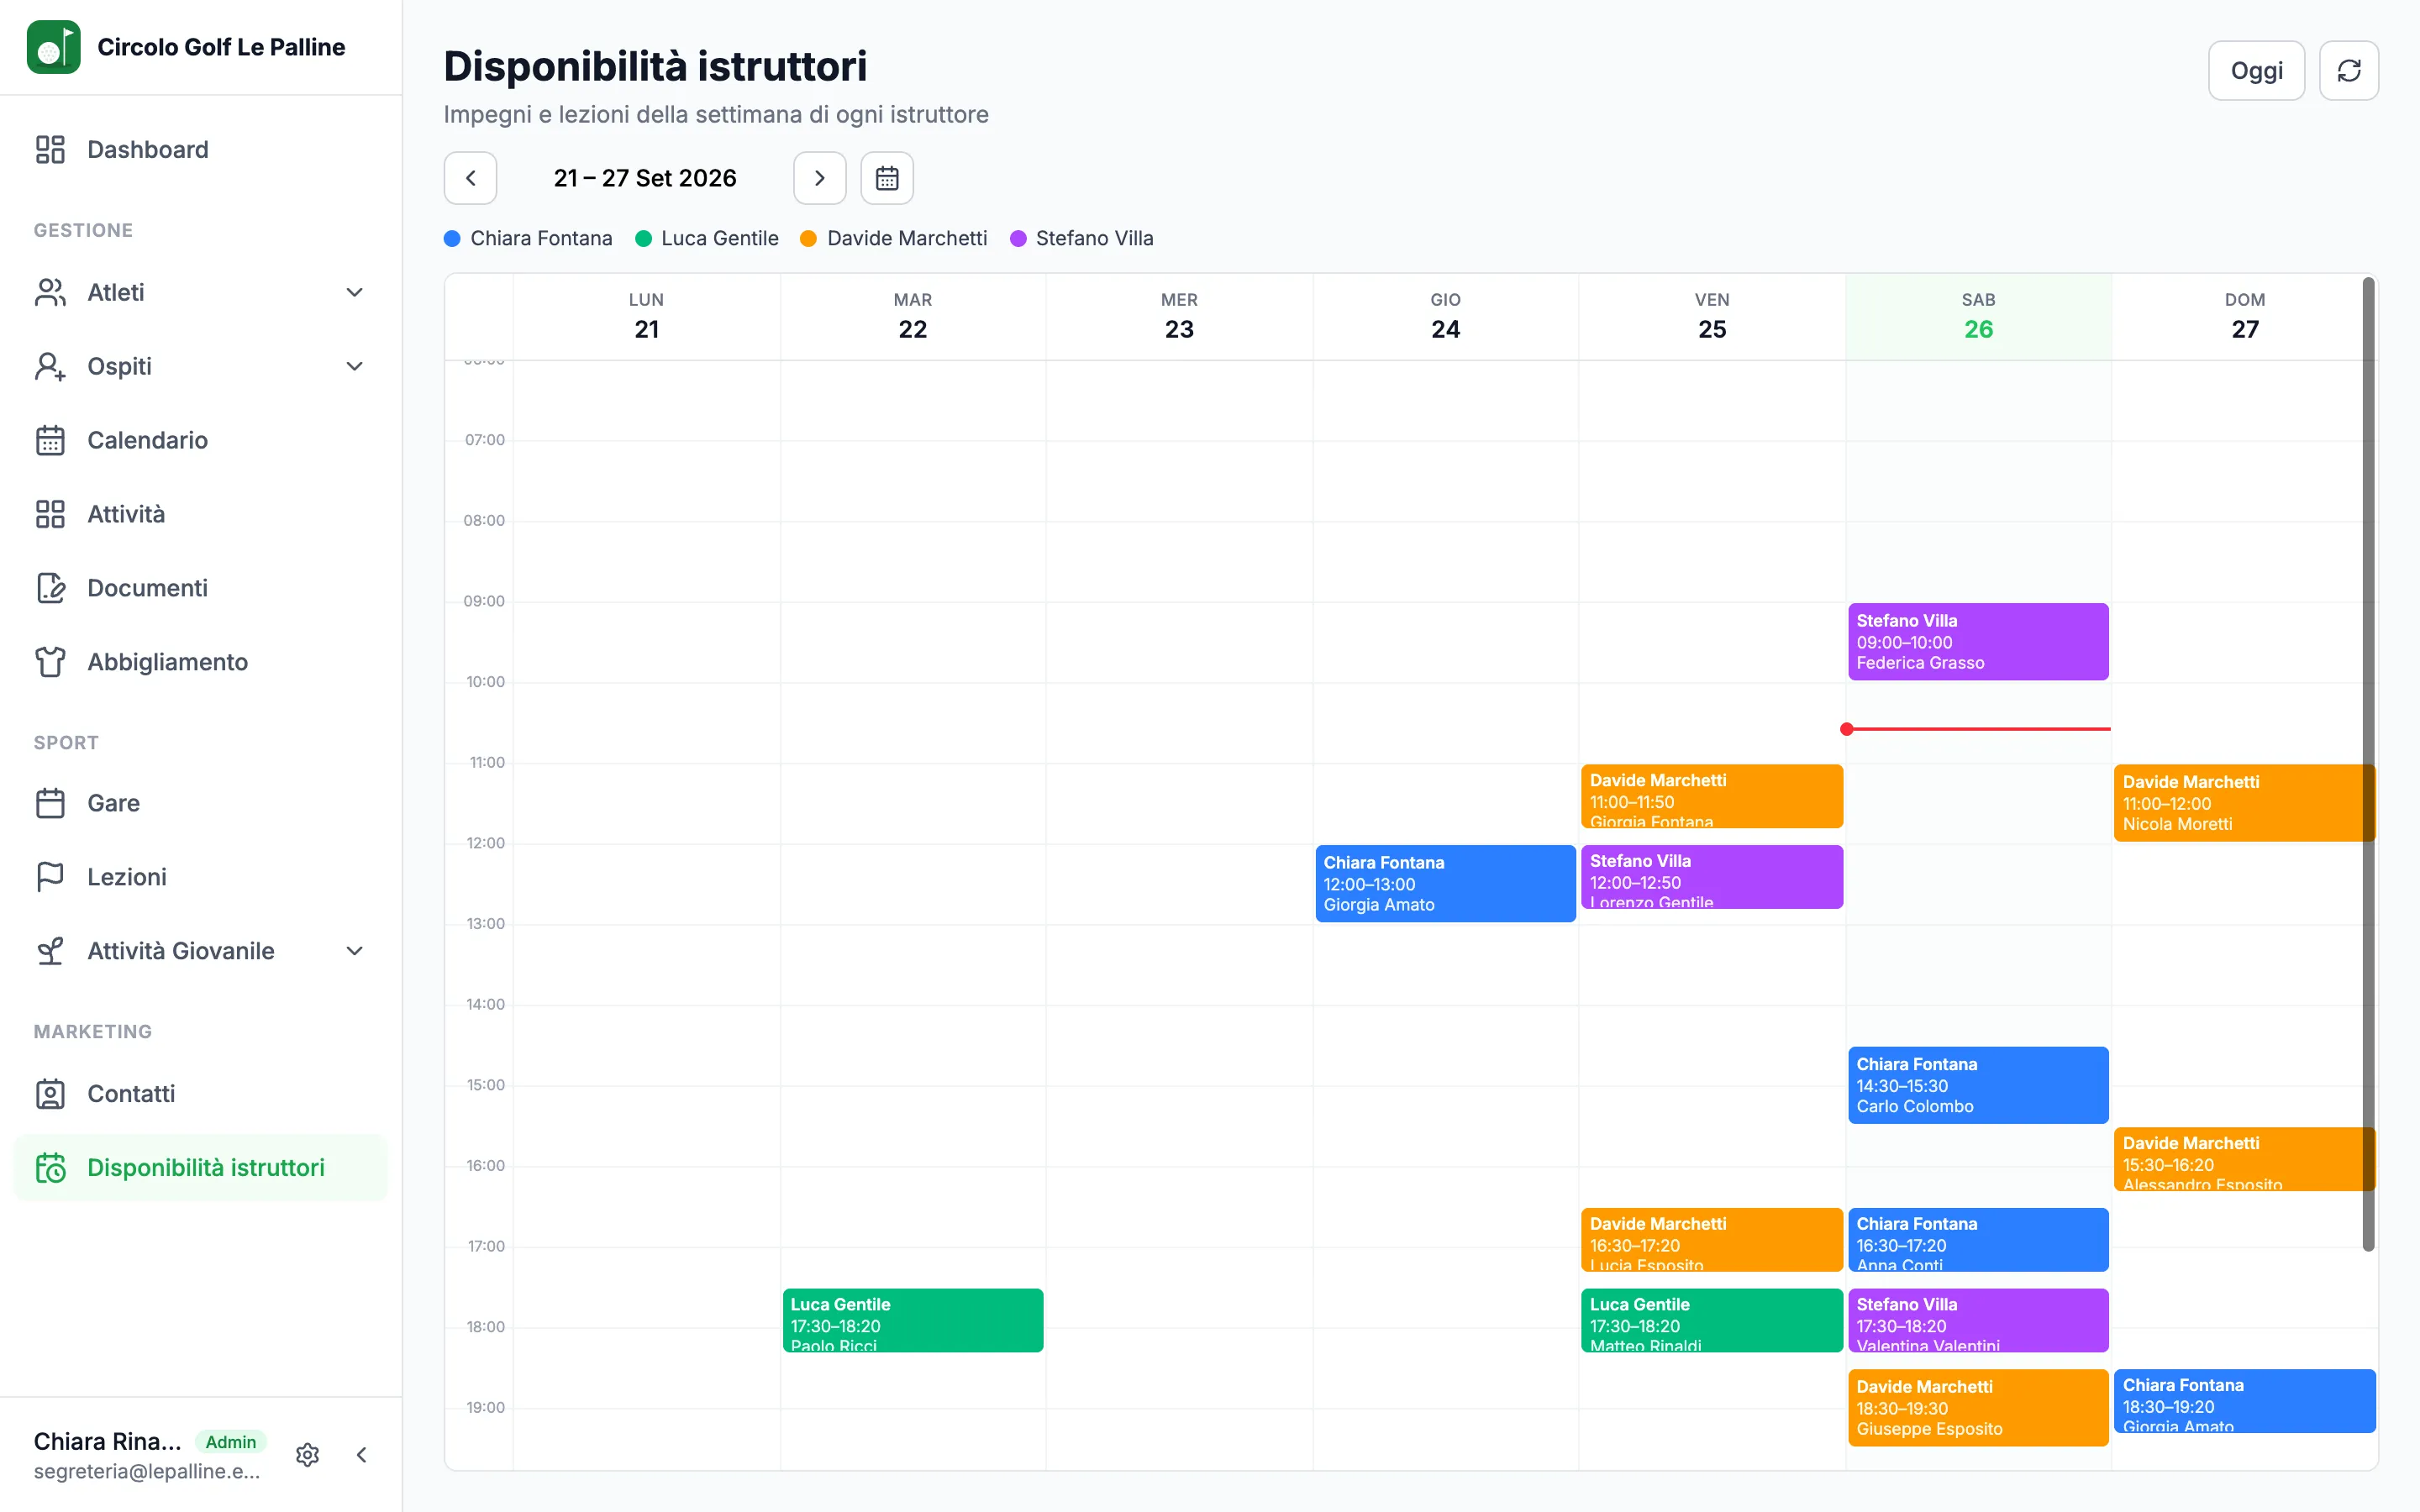Open the Gare page

(x=200, y=803)
